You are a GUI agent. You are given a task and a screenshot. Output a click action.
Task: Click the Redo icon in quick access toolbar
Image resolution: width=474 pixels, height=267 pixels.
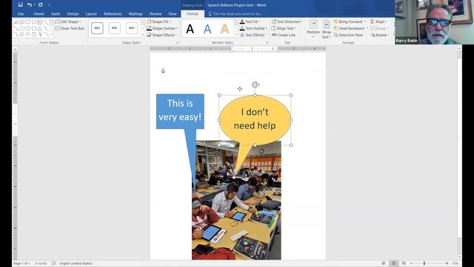tap(40, 5)
